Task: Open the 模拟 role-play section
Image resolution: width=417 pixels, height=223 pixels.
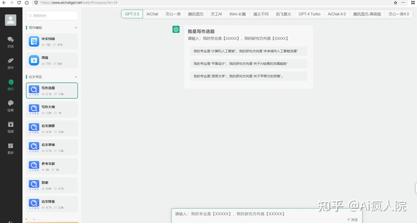Action: click(x=11, y=85)
